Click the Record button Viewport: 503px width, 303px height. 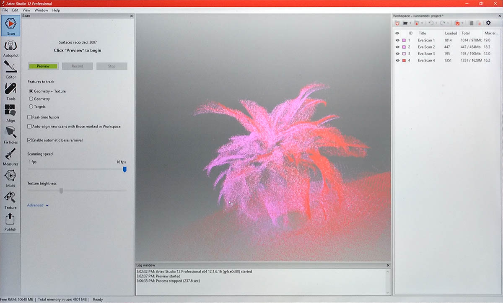click(x=78, y=66)
